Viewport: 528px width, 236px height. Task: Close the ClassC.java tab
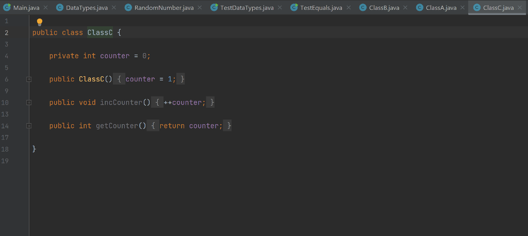520,7
